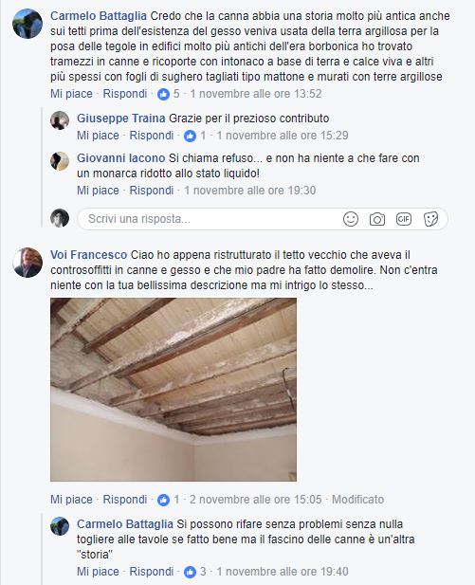Reply to Giuseppe Traina's comment
The image size is (475, 585).
151,136
